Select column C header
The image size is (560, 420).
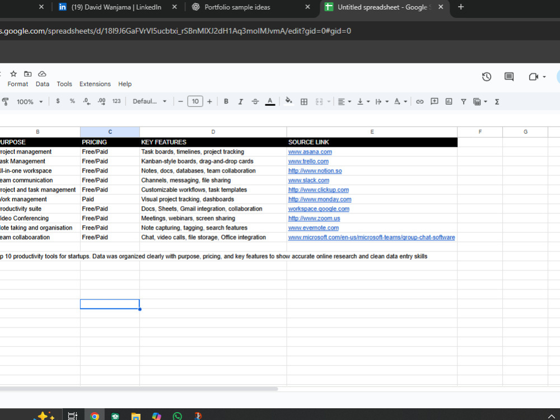click(x=110, y=132)
